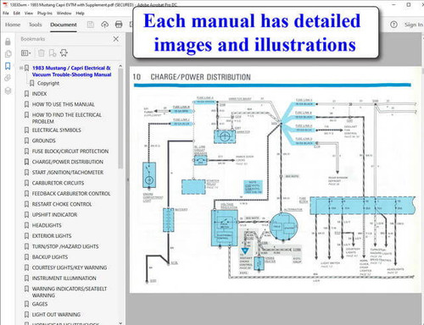The width and height of the screenshot is (424, 325).
Task: Open HOW TO FIND THE ELECTRICAL PROBLEM bookmark
Action: (x=67, y=118)
